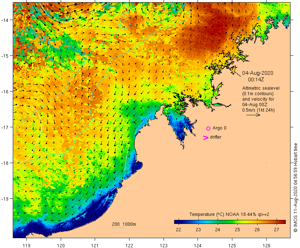The image size is (300, 248).
Task: Click the longitude axis label 120
Action: pyautogui.click(x=61, y=245)
